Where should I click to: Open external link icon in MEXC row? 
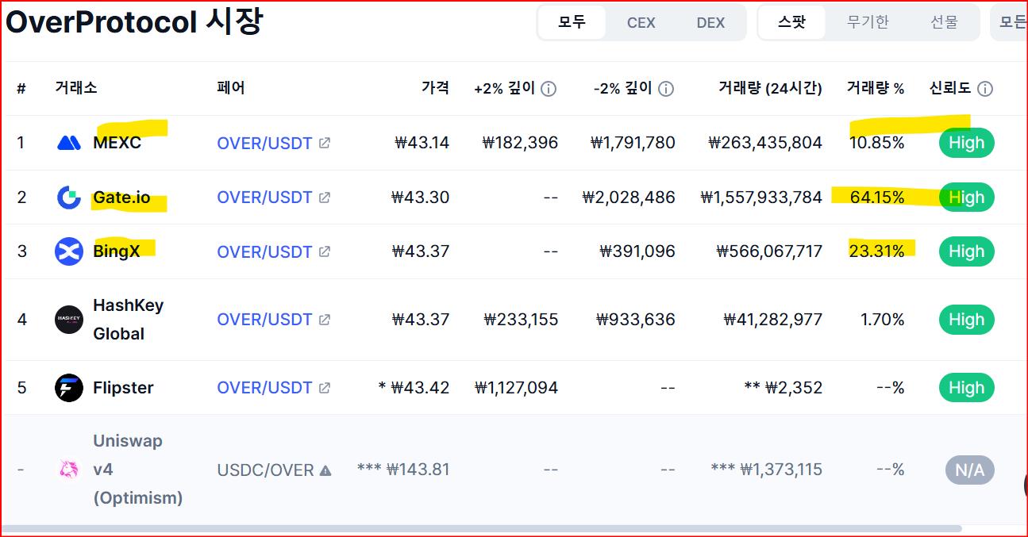tap(325, 143)
